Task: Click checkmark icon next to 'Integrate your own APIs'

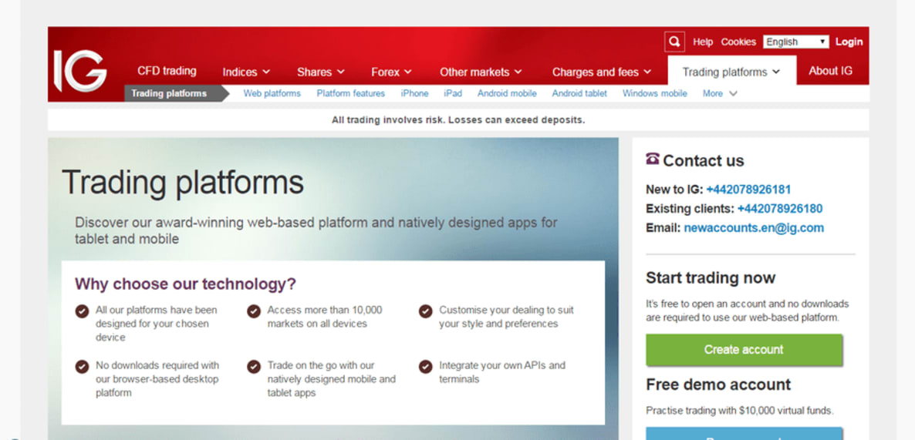Action: pyautogui.click(x=425, y=367)
